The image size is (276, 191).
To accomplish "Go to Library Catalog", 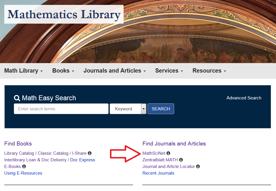I will click(x=19, y=153).
